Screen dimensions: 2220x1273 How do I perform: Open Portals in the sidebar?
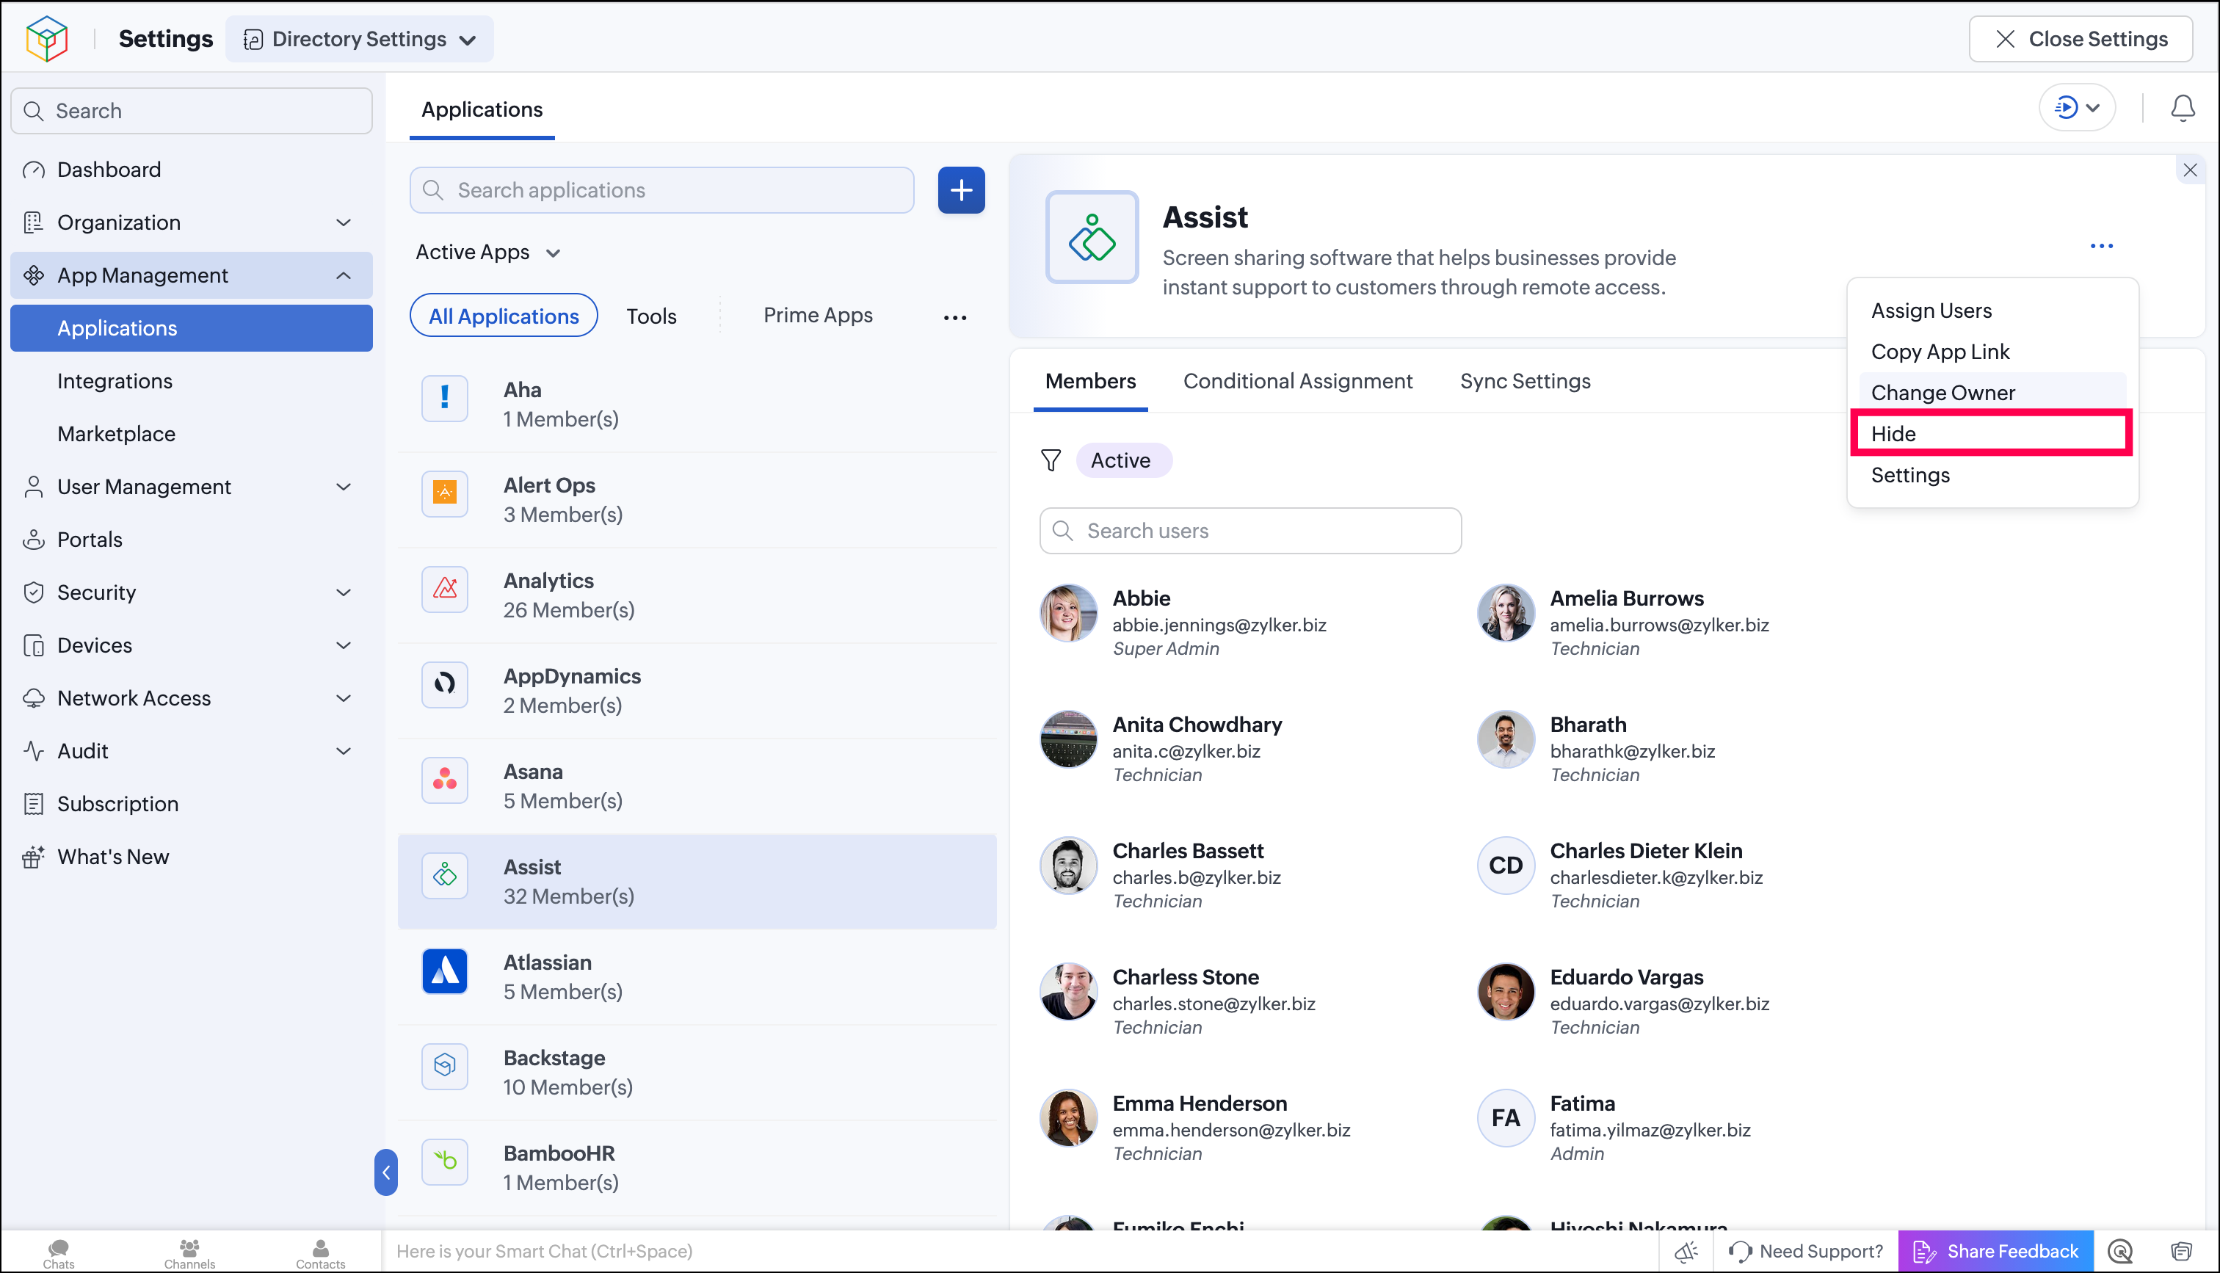click(192, 540)
